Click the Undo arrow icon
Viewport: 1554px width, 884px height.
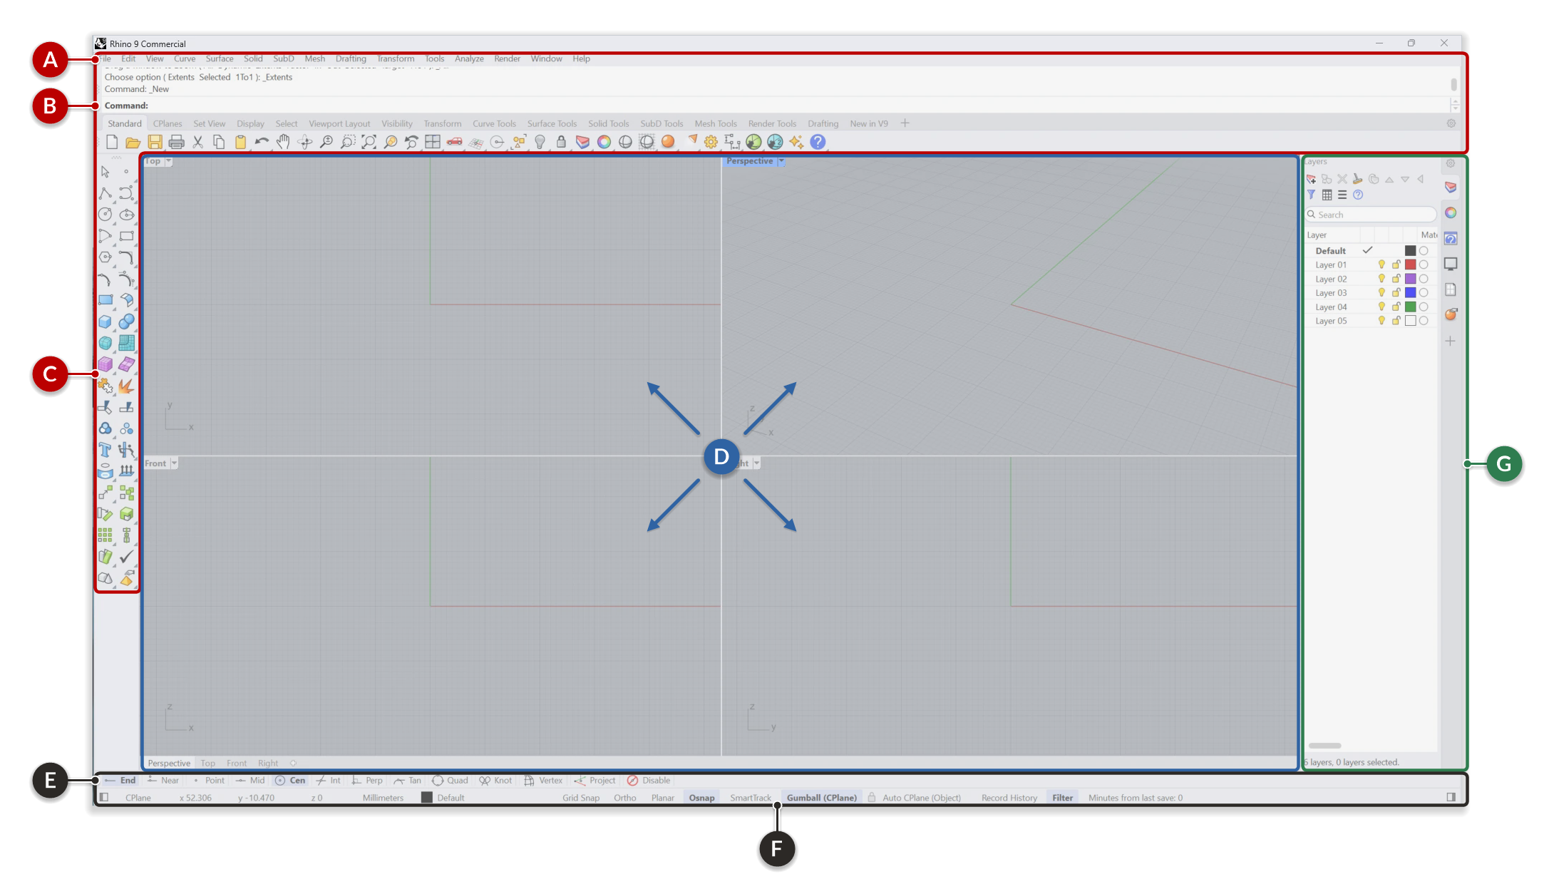click(x=262, y=142)
